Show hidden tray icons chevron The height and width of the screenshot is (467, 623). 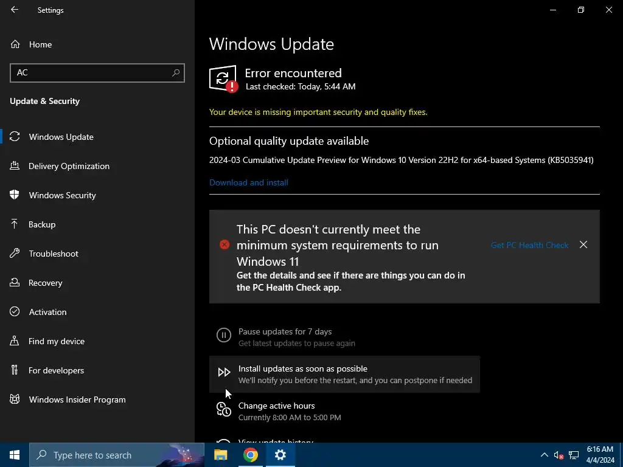(545, 455)
